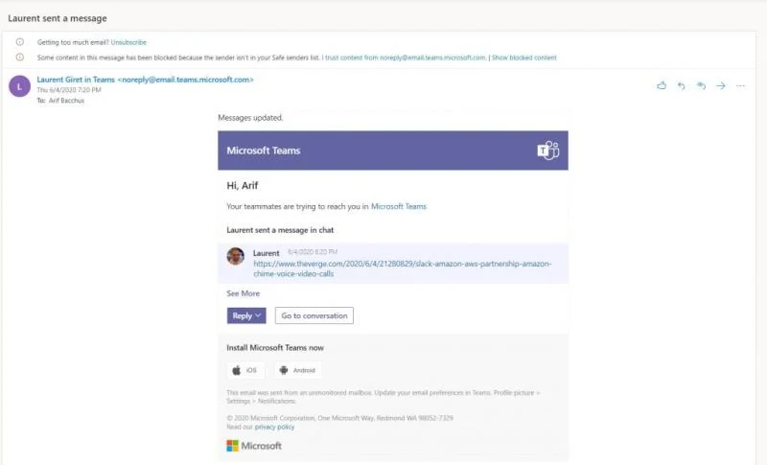Click the Hi, Arif greeting text
The image size is (767, 465).
243,185
